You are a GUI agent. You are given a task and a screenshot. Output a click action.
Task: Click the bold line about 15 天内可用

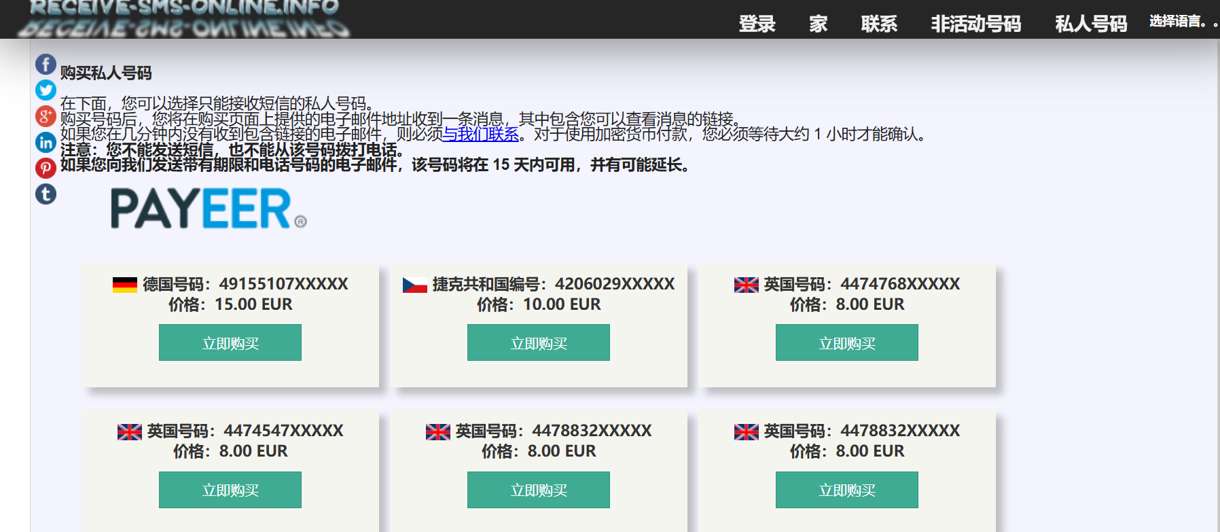pos(376,165)
